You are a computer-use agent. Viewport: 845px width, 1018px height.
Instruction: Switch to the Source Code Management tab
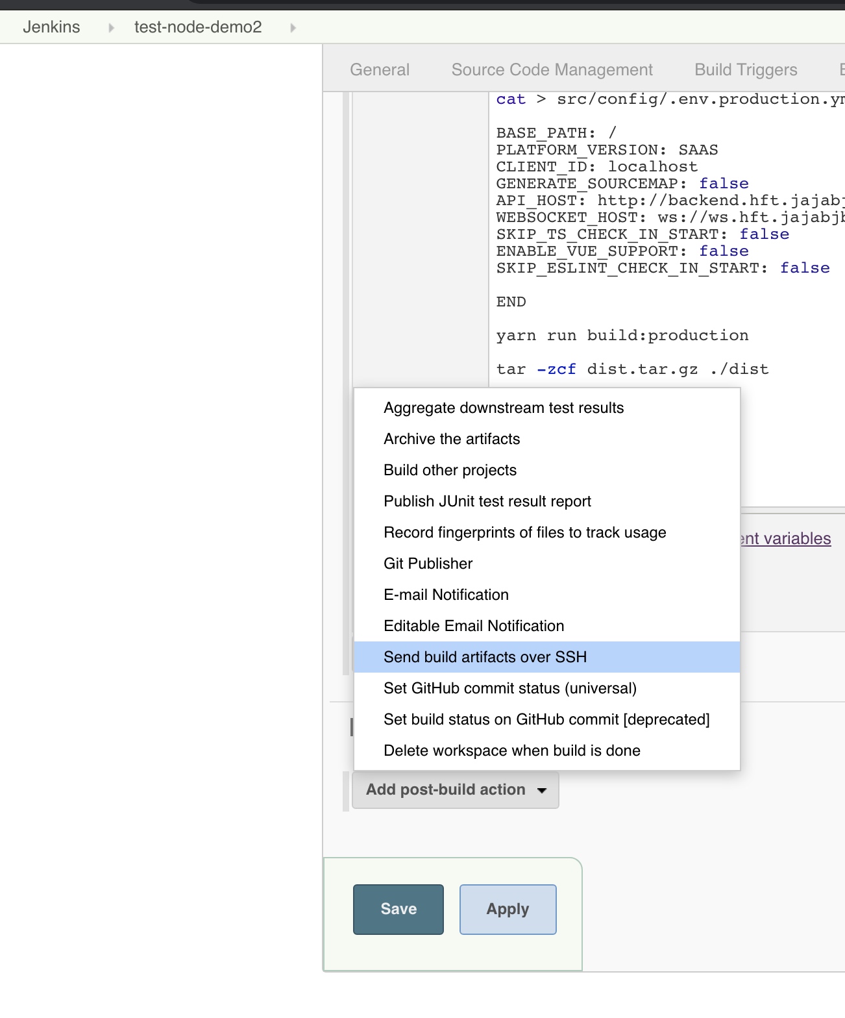(x=552, y=69)
